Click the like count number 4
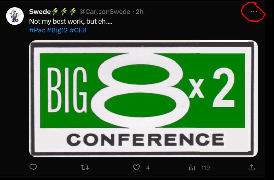 point(148,168)
